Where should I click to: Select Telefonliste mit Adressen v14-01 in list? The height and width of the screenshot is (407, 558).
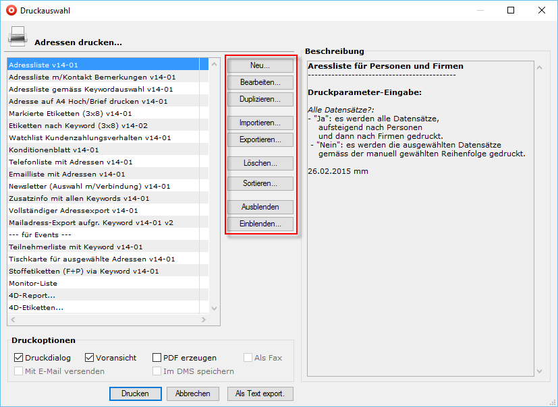tap(70, 162)
